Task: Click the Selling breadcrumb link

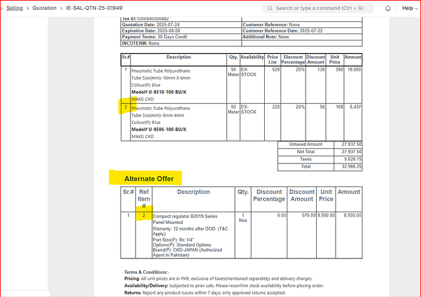Action: [15, 9]
